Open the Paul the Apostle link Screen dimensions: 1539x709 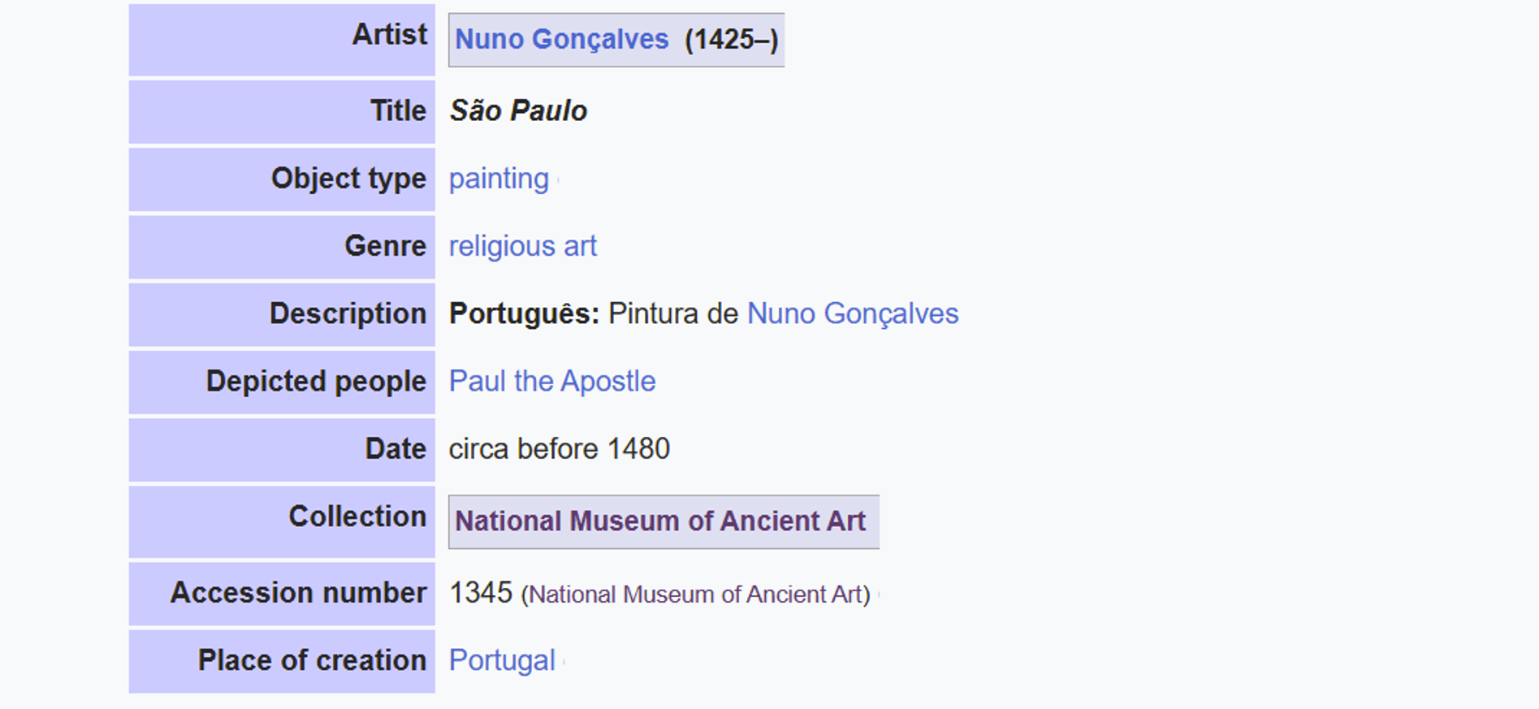pyautogui.click(x=552, y=381)
